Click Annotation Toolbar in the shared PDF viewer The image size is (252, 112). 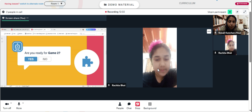51,34
